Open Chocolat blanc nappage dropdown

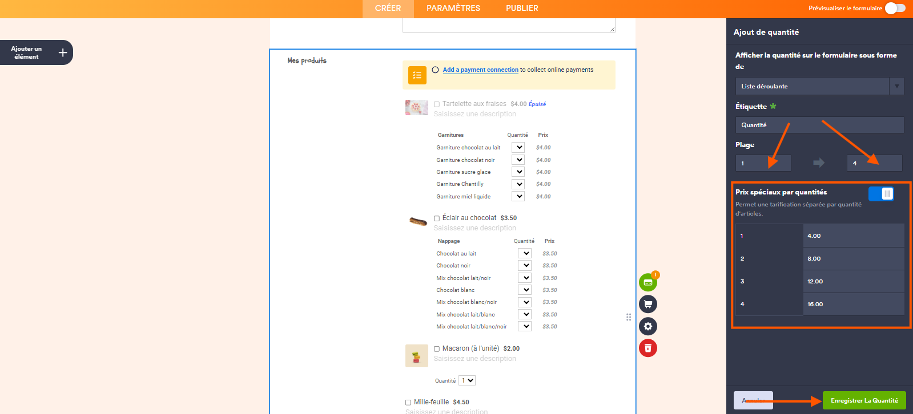pos(525,290)
